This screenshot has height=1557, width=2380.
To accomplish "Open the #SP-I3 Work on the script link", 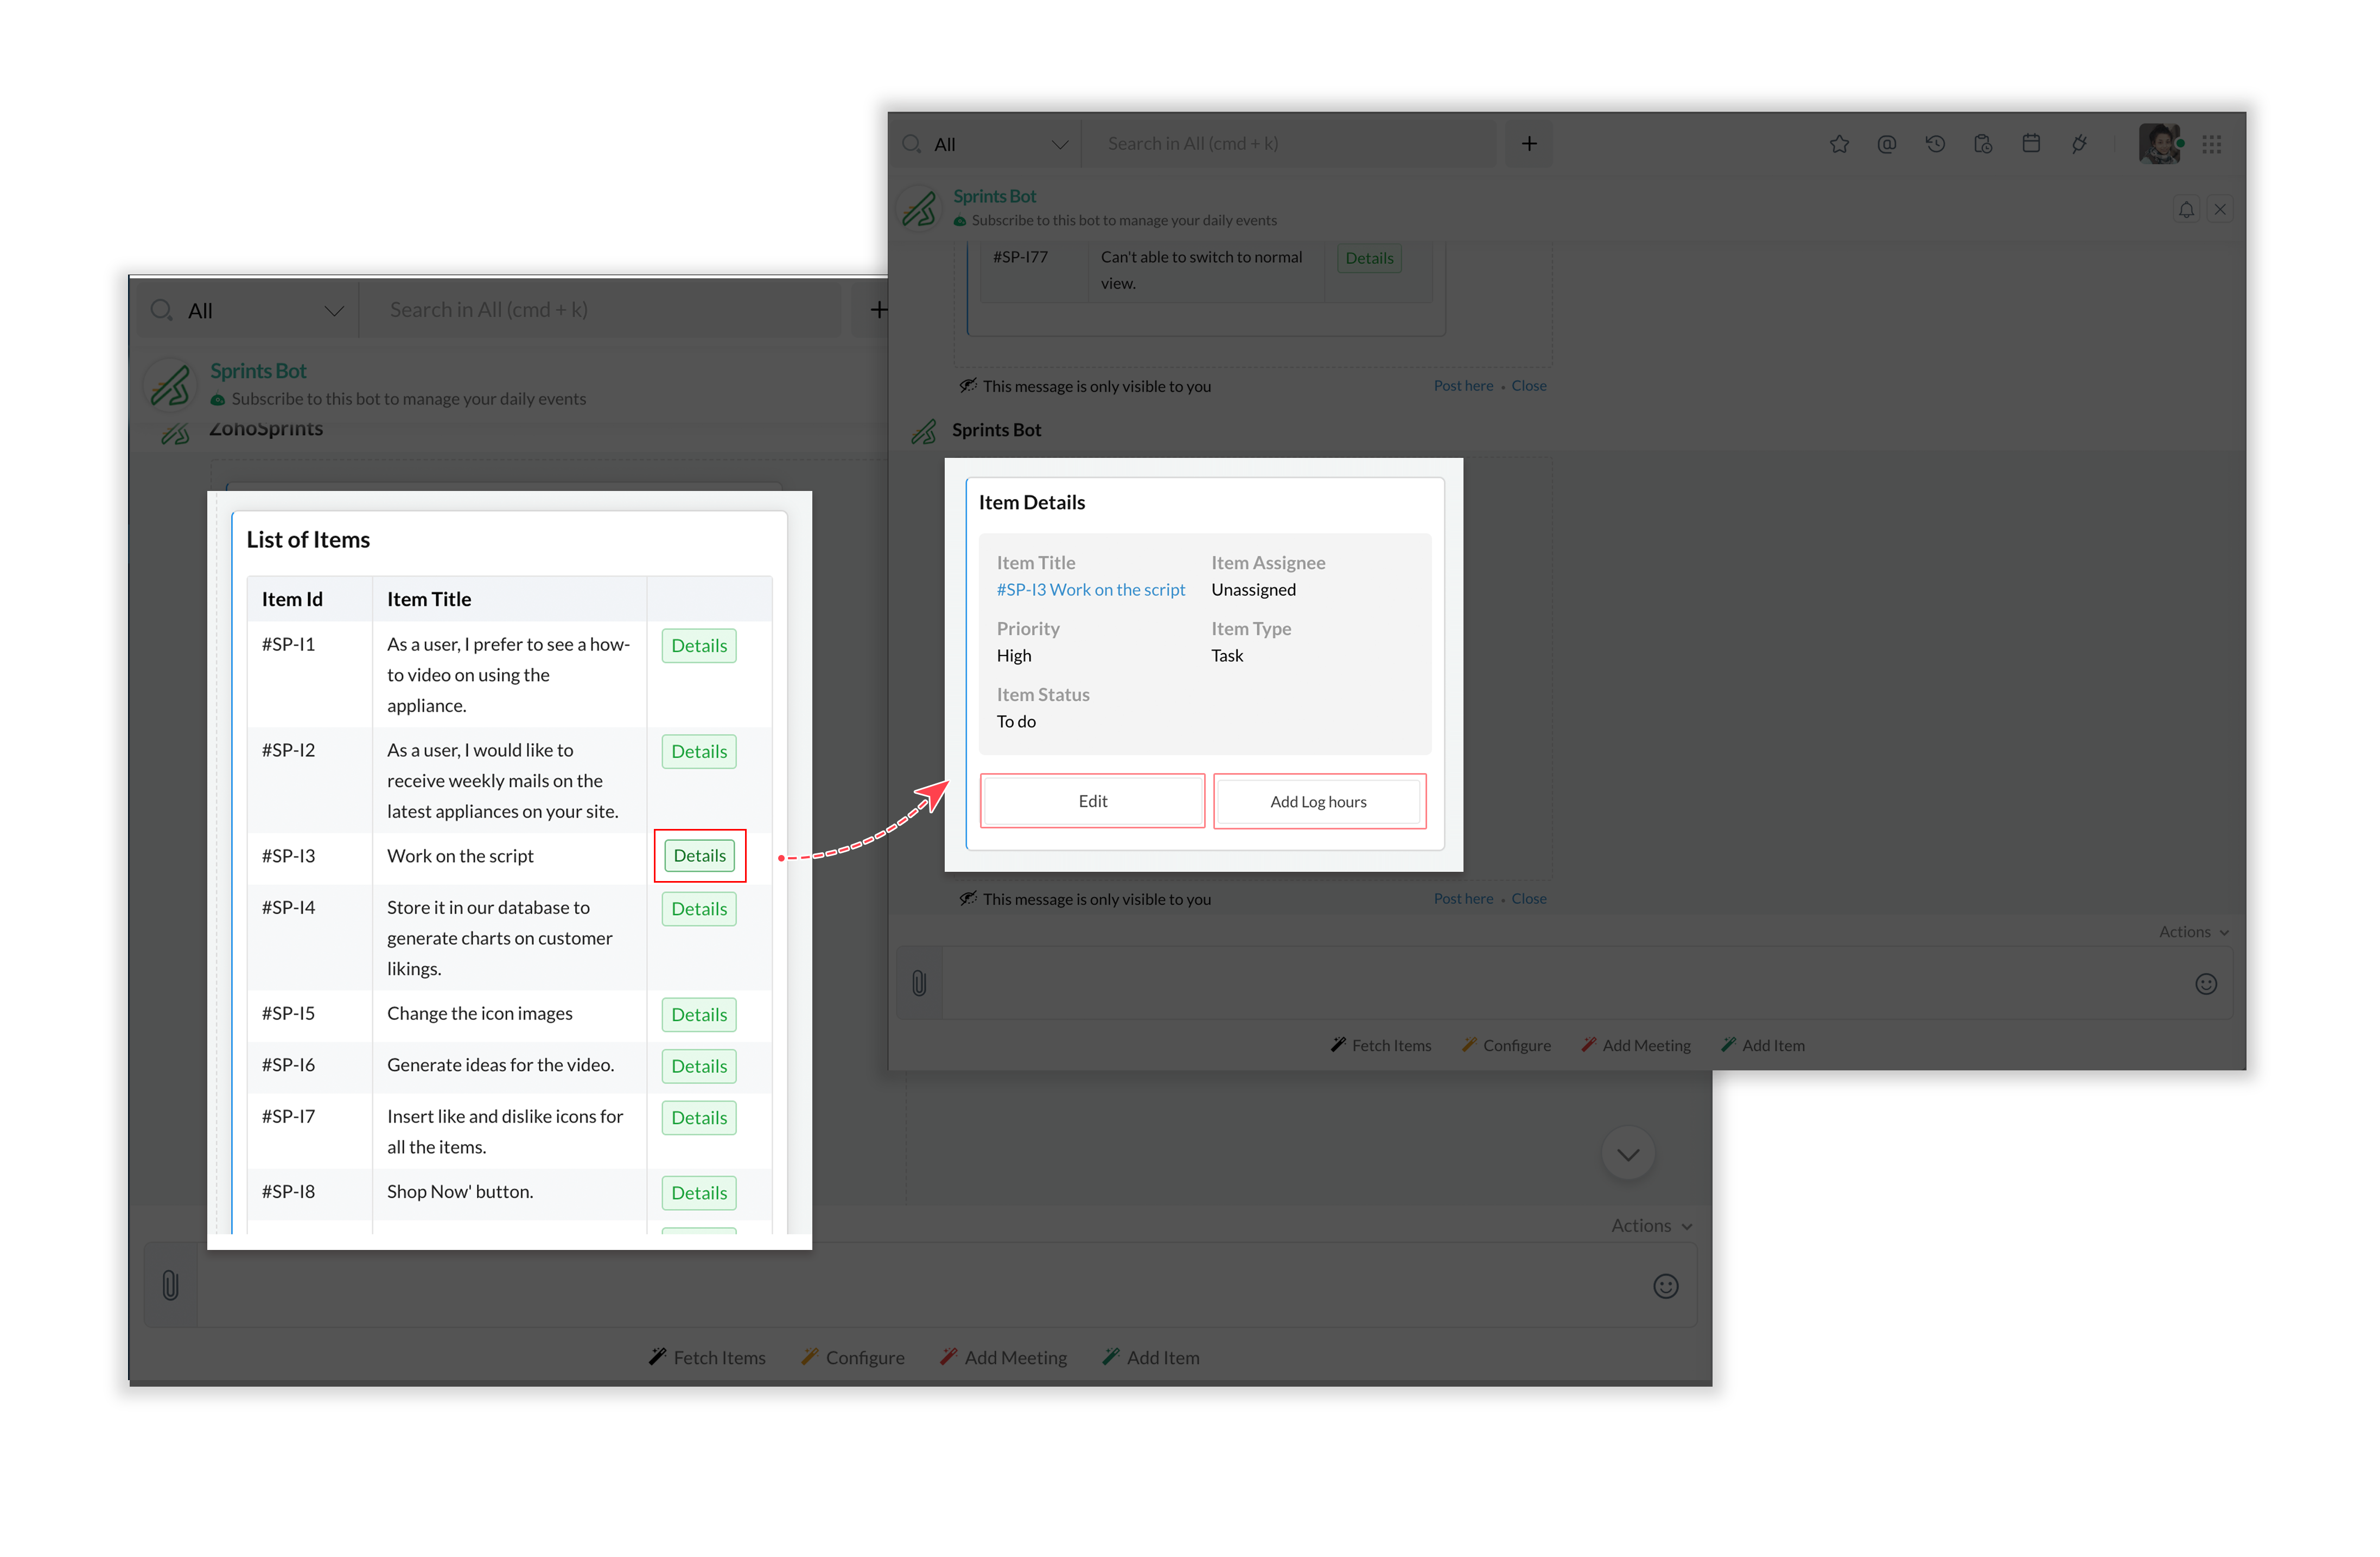I will click(x=1090, y=590).
